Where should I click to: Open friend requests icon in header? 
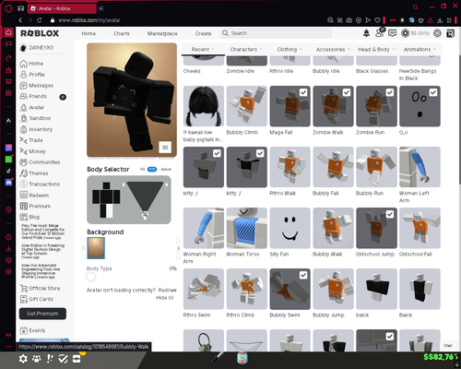pos(380,33)
